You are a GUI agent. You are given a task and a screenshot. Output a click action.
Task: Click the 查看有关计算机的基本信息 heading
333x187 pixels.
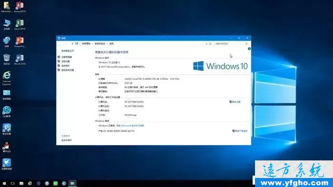point(111,52)
